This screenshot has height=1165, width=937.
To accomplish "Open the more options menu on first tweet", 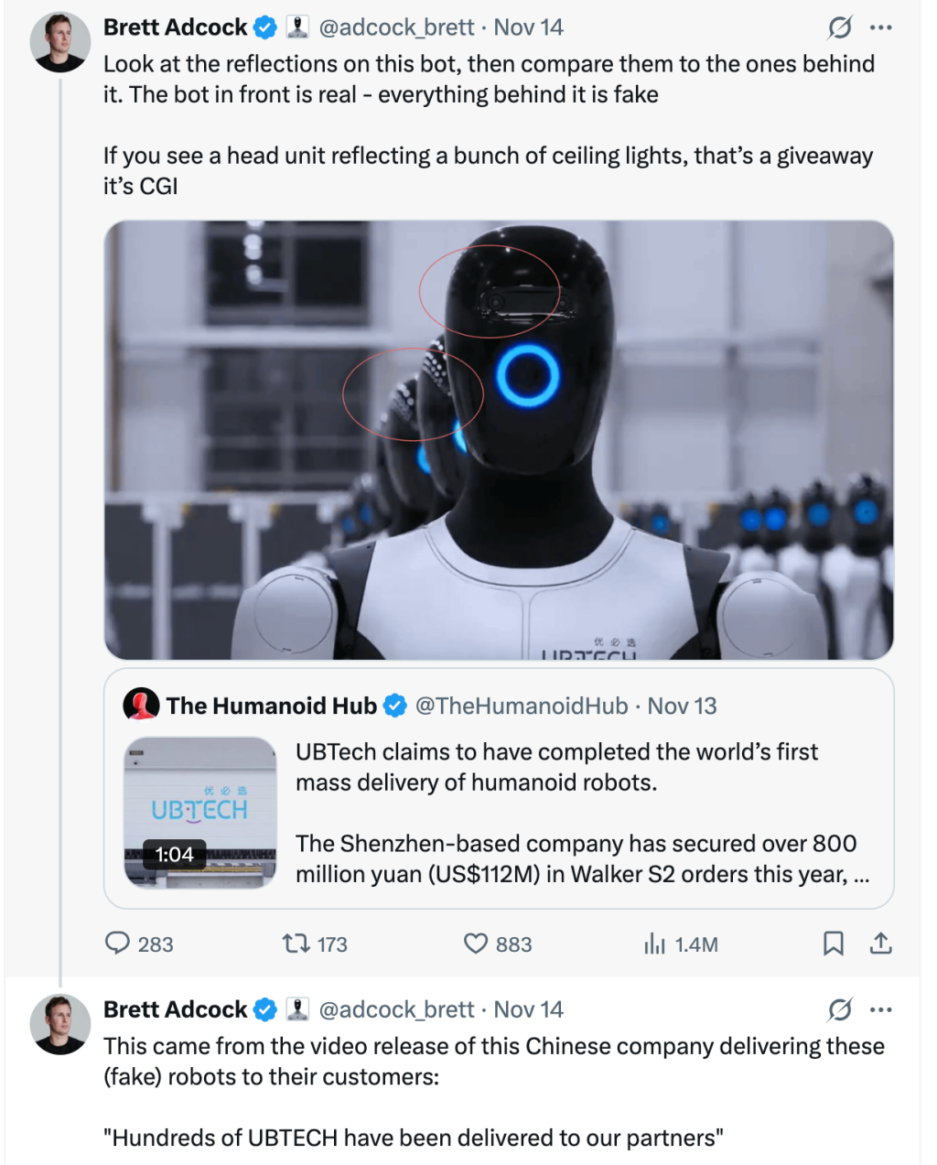I will tap(880, 28).
